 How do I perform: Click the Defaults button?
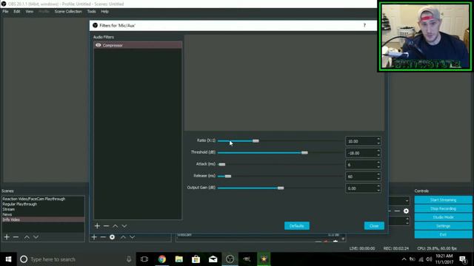297,226
